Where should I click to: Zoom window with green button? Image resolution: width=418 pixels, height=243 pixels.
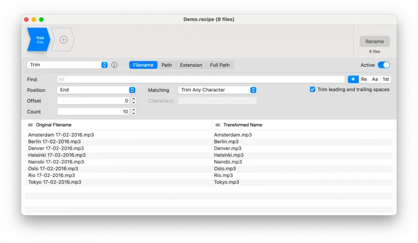click(41, 19)
